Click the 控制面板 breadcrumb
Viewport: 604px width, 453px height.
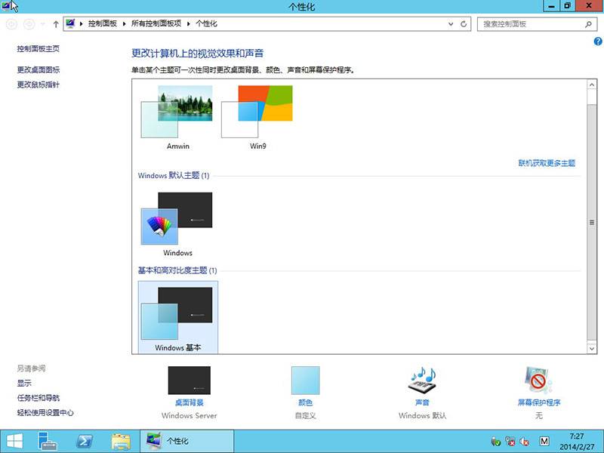(103, 23)
